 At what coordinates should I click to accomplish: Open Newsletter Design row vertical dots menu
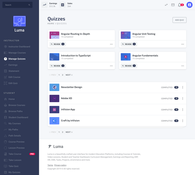[182, 87]
